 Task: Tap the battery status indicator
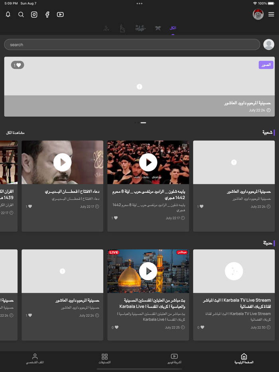click(x=271, y=3)
